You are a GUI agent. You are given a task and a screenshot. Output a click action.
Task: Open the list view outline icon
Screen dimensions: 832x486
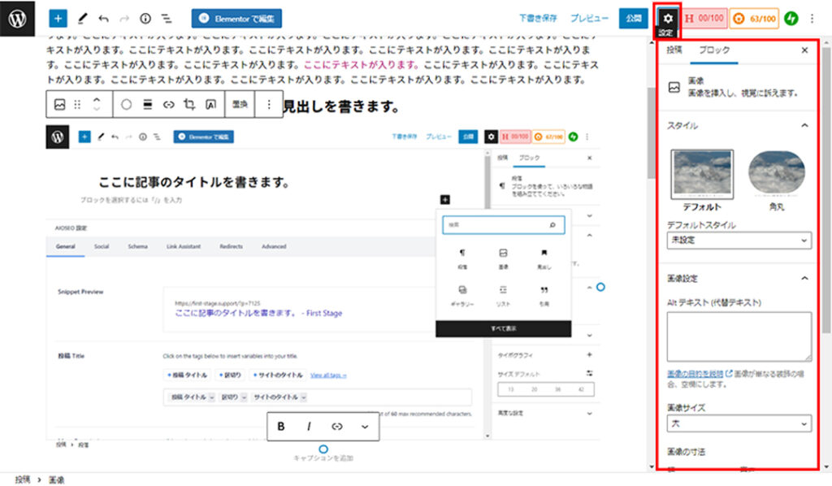[166, 18]
